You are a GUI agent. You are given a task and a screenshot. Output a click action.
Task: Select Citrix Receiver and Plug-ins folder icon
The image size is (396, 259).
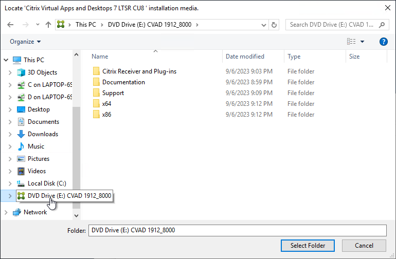pyautogui.click(x=96, y=71)
